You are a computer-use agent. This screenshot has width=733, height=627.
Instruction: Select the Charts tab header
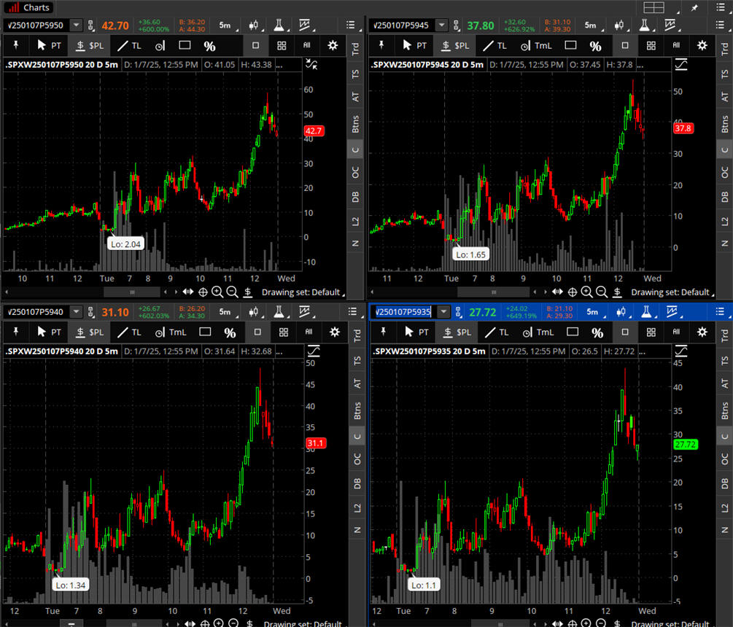point(29,7)
